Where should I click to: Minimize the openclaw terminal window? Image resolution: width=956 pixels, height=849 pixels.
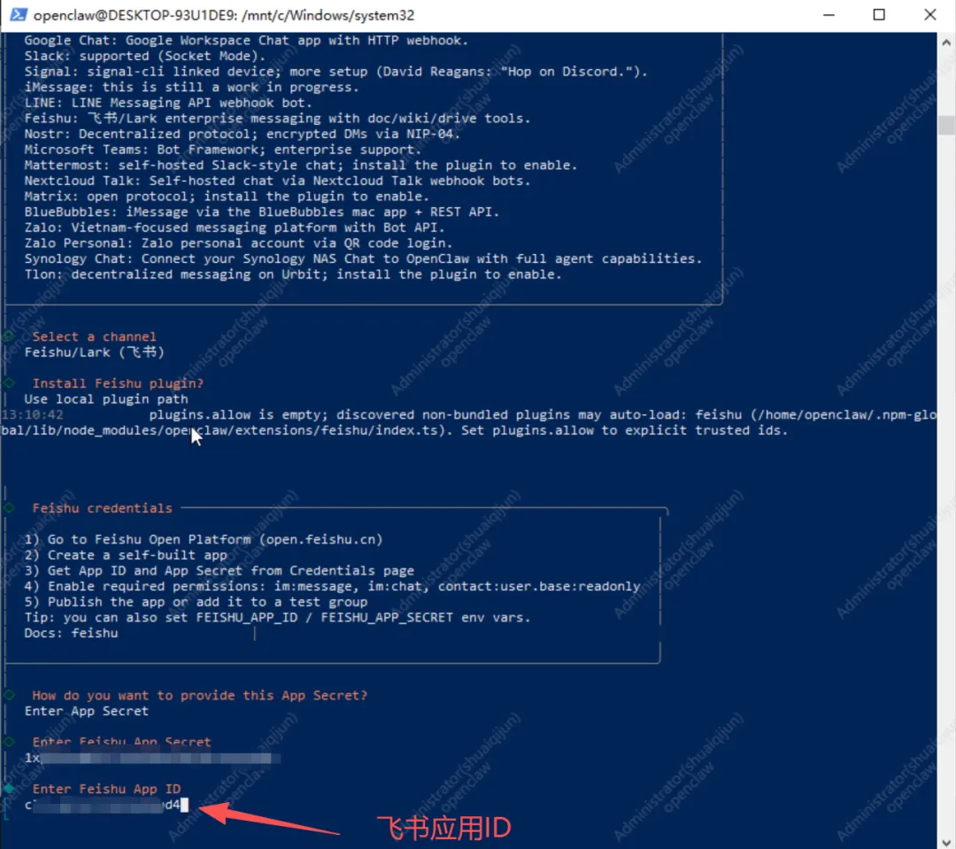pos(829,15)
